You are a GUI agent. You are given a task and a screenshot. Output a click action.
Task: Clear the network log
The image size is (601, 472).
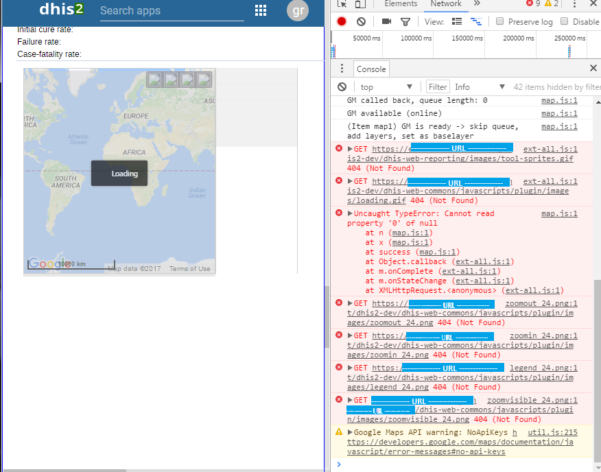tap(361, 21)
